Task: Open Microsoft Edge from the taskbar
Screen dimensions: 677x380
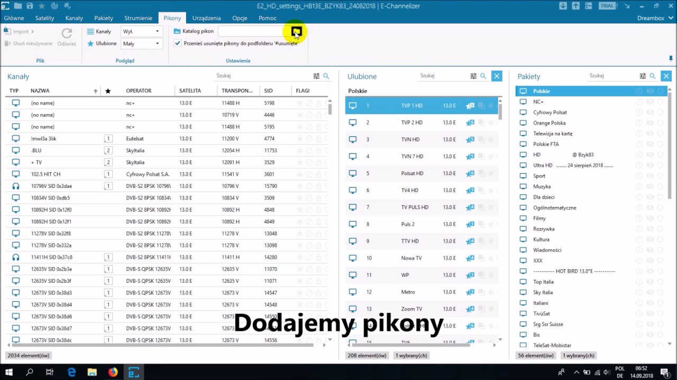Action: point(71,372)
